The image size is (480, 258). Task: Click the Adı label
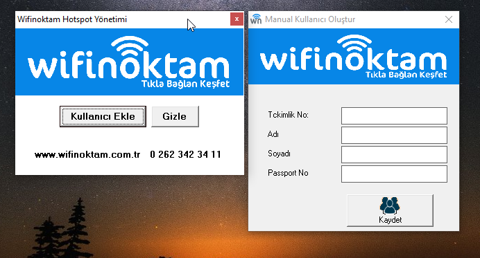273,134
